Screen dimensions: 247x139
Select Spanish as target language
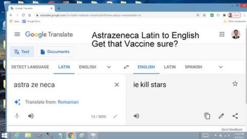point(193,67)
